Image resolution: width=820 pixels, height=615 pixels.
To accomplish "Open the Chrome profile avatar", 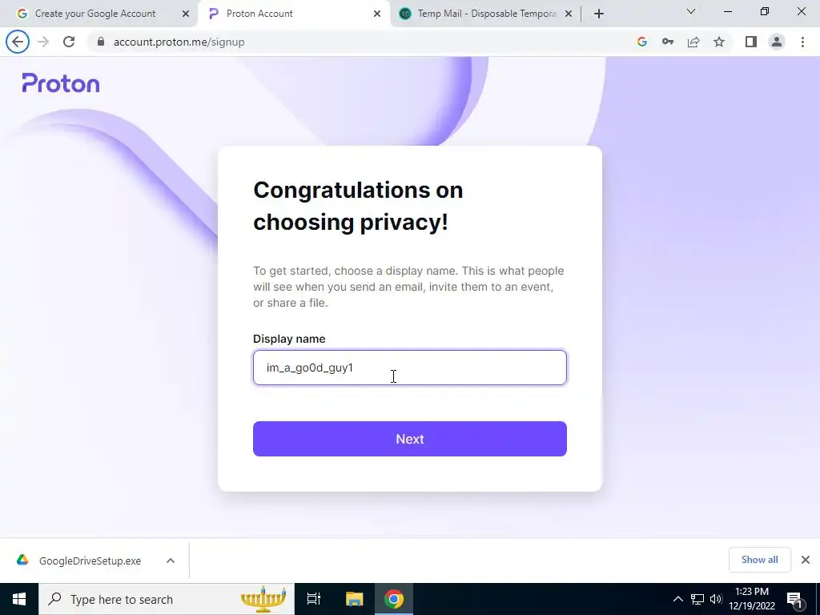I will point(777,42).
